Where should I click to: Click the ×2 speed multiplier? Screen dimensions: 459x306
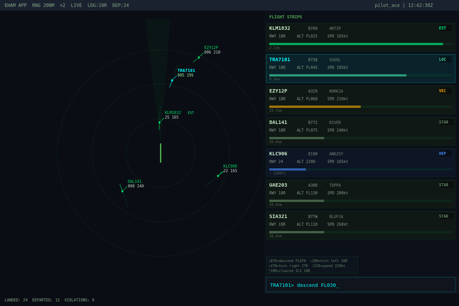pyautogui.click(x=62, y=5)
